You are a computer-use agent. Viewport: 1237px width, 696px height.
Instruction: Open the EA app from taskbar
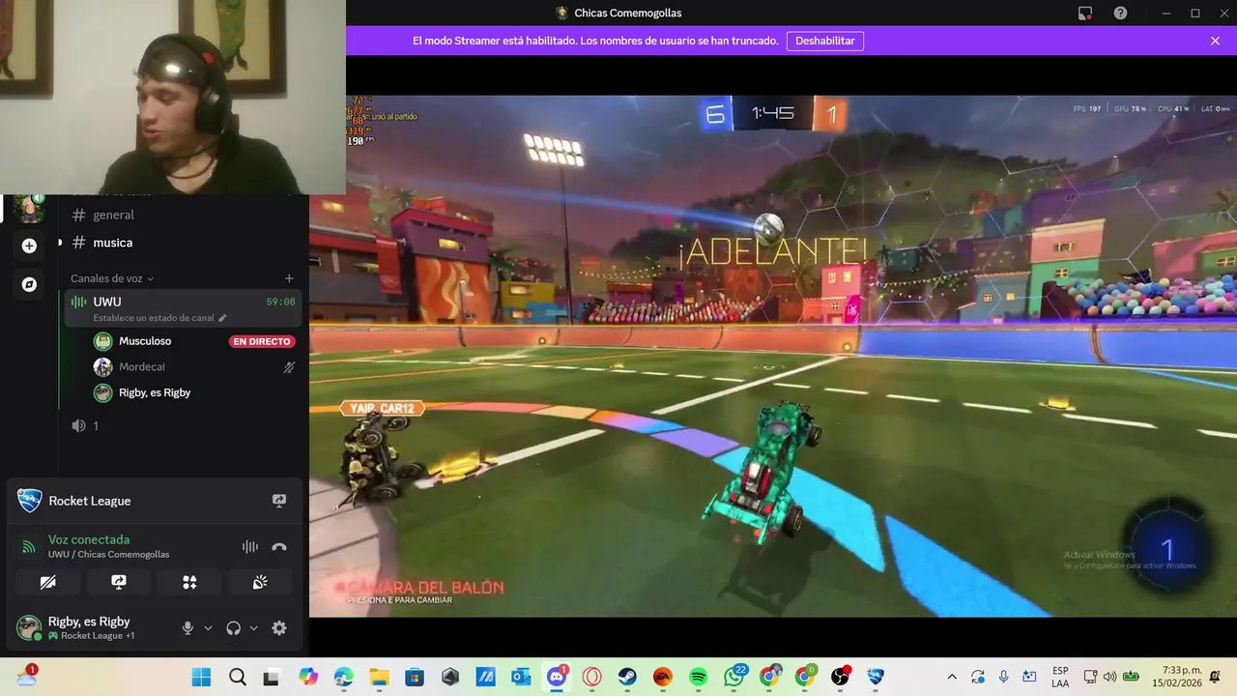pos(662,678)
